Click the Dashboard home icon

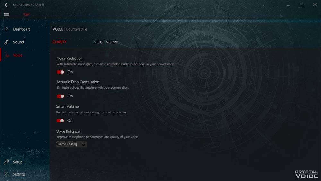point(6,29)
